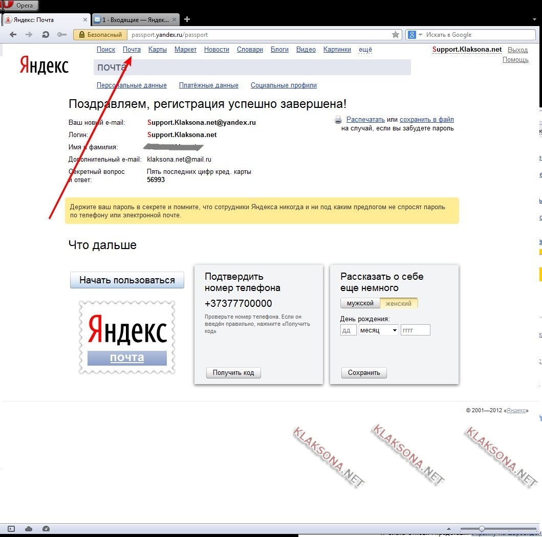Click the Распечатать link
542x537 pixels.
(x=365, y=120)
